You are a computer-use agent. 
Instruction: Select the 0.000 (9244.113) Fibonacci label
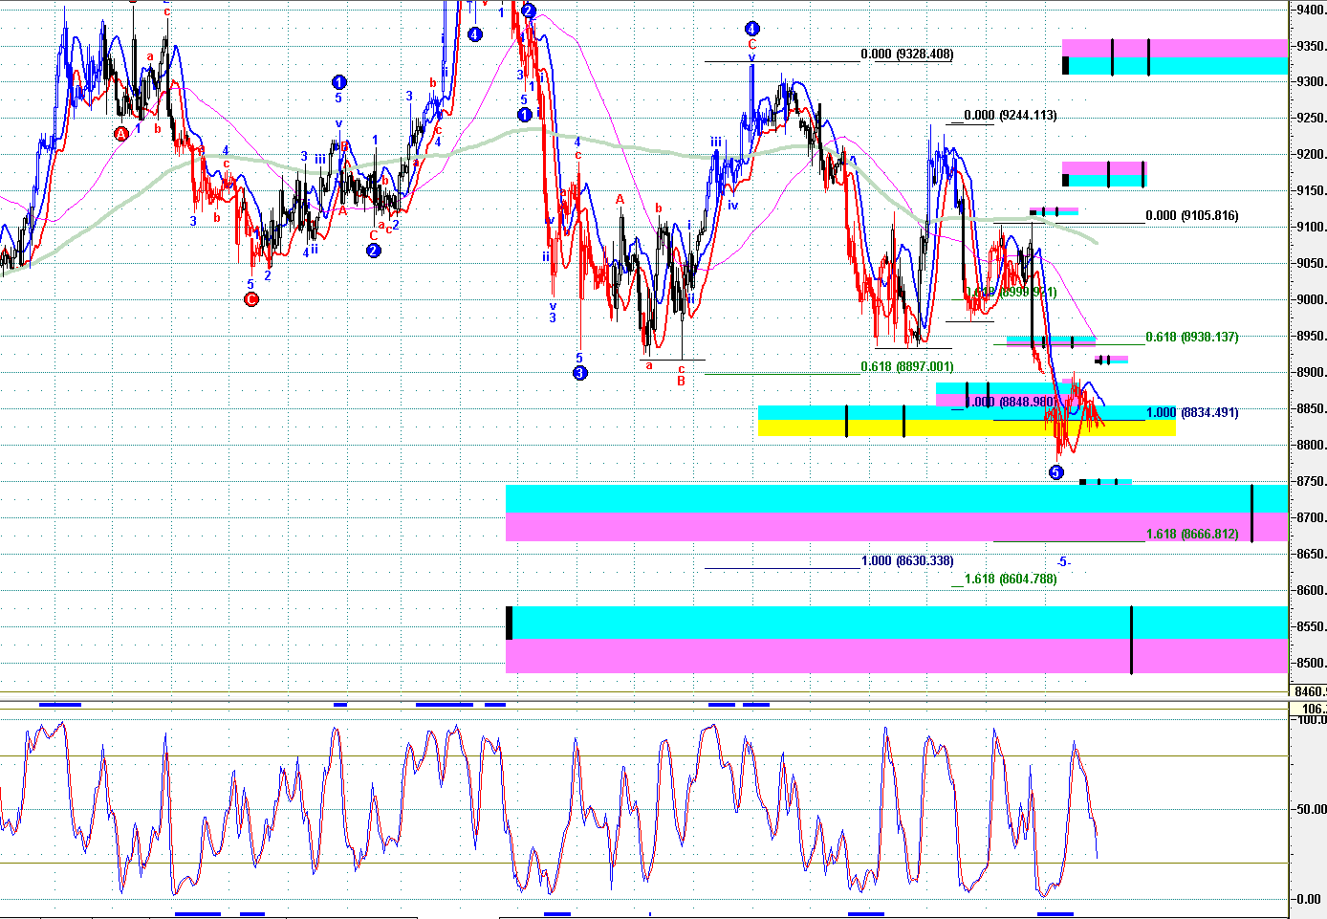tap(1010, 116)
